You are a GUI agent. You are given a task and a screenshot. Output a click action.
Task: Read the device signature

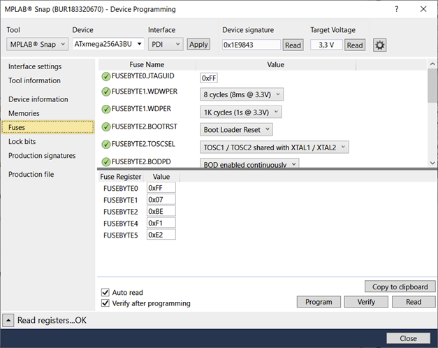click(x=293, y=45)
